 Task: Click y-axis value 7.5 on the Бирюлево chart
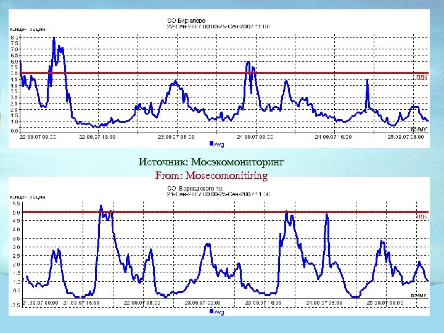click(x=14, y=43)
